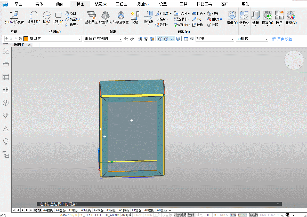Toggle Ortho mode (正交) in status bar
Viewport: 307px width, 217px height.
pyautogui.click(x=157, y=215)
